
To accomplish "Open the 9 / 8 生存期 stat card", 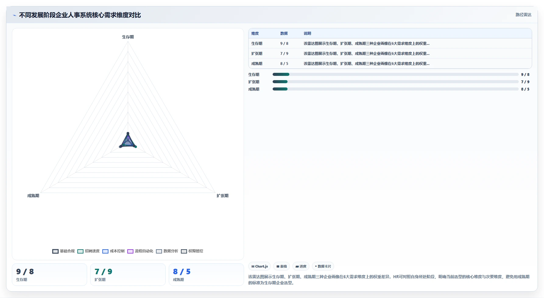I will click(49, 275).
